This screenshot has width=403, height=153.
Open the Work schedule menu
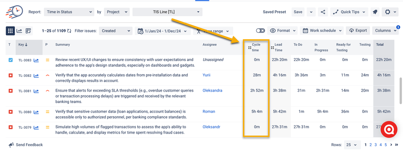click(322, 31)
